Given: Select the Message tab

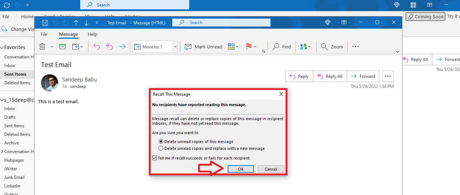Looking at the screenshot, I should 68,34.
